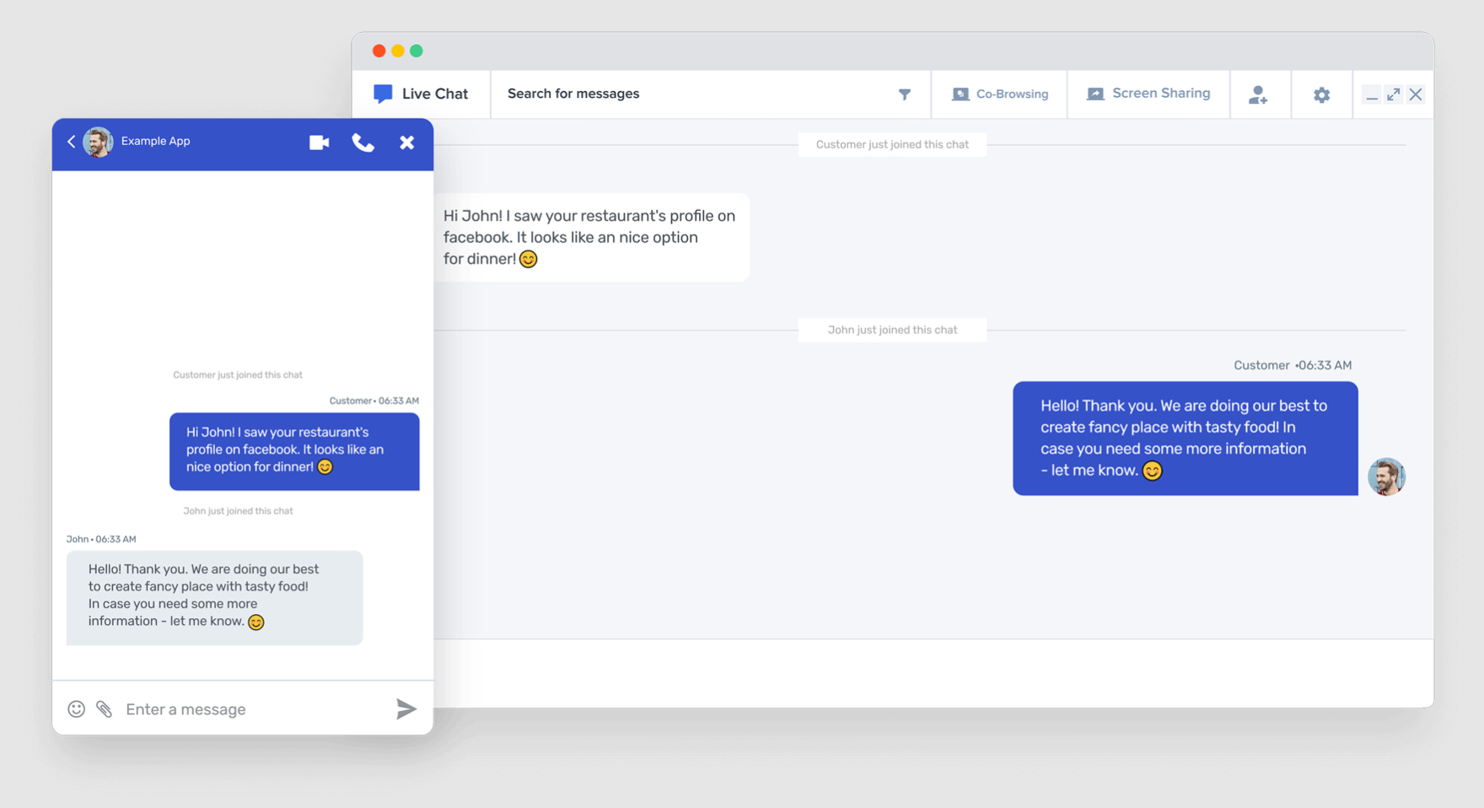Go back using the chat widget arrow
Screen dimensions: 1484x808
(72, 142)
